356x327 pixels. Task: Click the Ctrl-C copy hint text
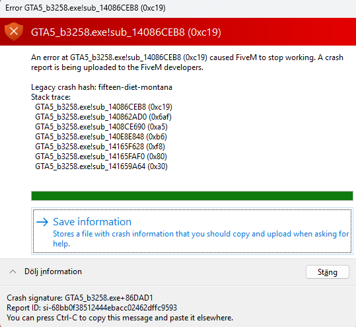pos(120,318)
